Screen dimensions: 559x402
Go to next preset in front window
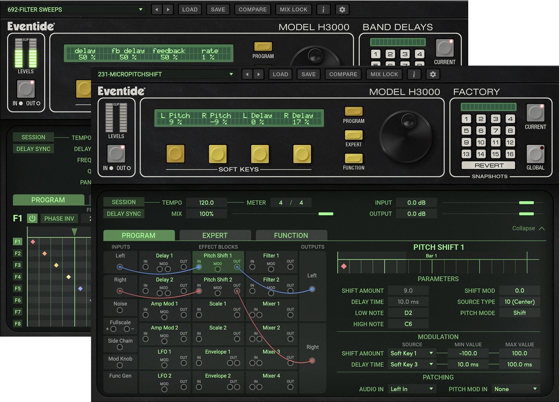point(259,74)
